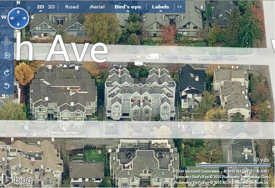
Task: Click the Pictometry International Corp copyright line
Action: [x=221, y=177]
